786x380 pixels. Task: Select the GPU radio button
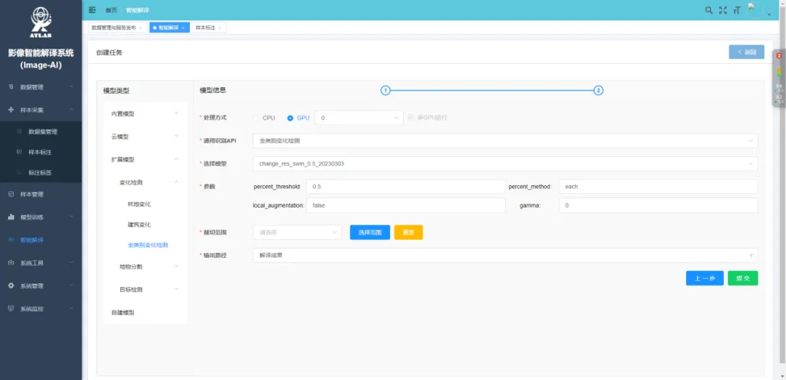(290, 118)
